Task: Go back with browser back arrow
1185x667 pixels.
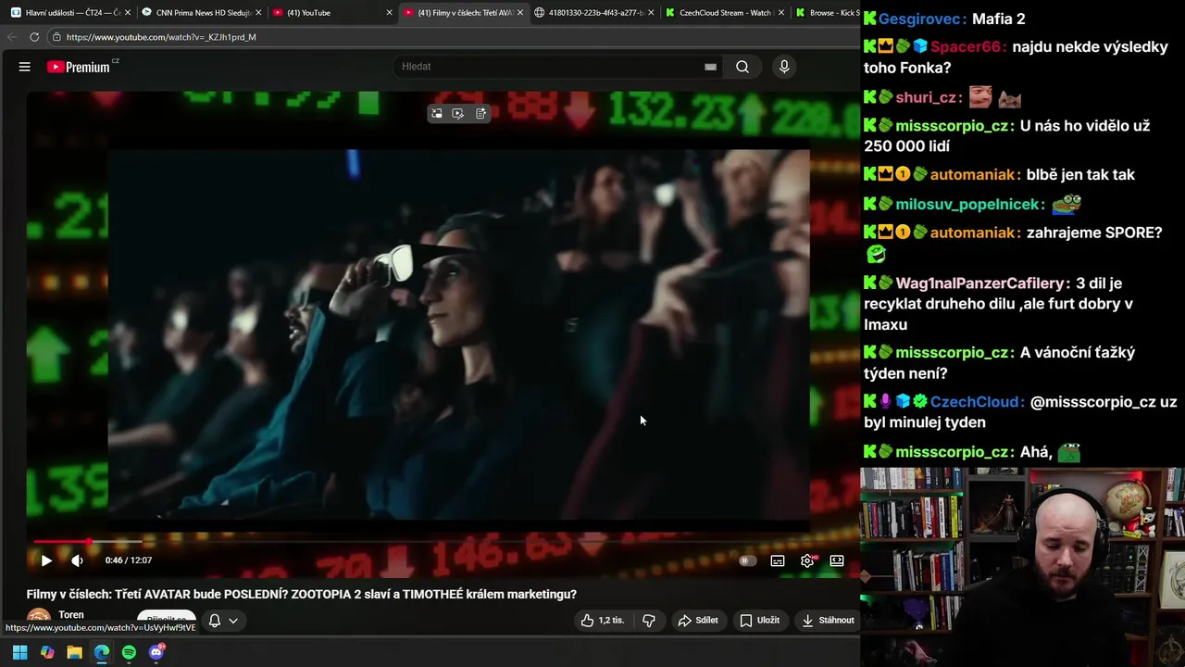Action: (x=11, y=37)
